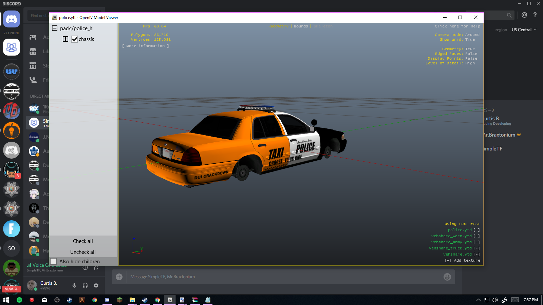Click the Uncheck all button
Viewport: 543px width, 305px height.
83,252
